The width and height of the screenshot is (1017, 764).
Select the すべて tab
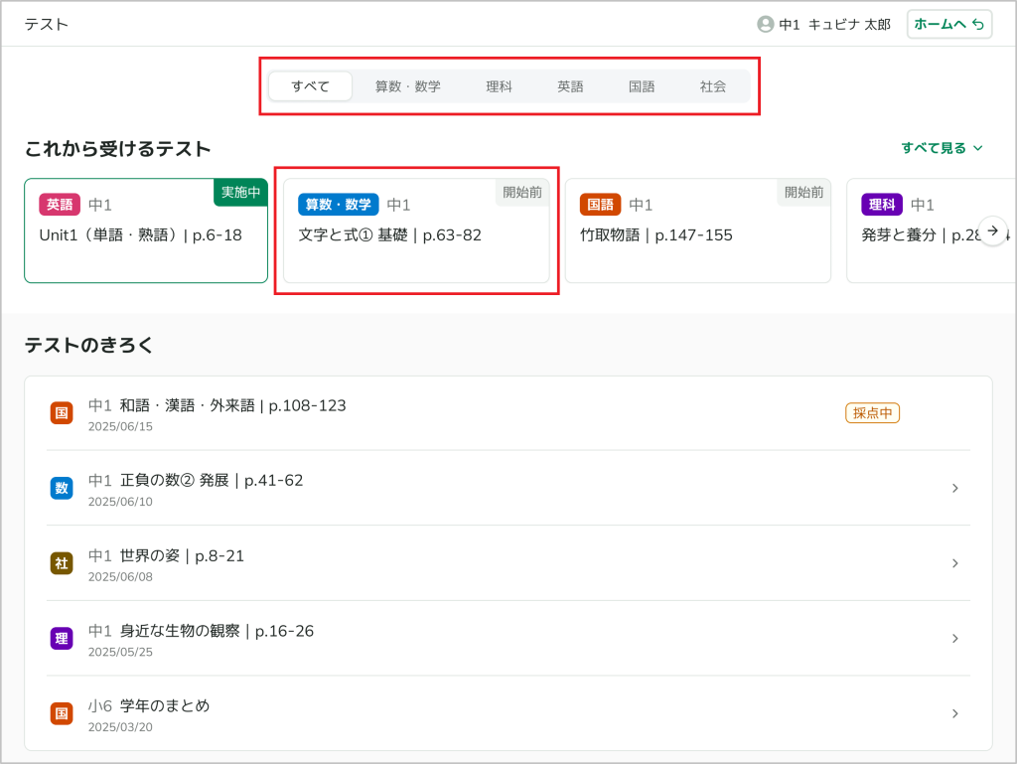[x=311, y=86]
